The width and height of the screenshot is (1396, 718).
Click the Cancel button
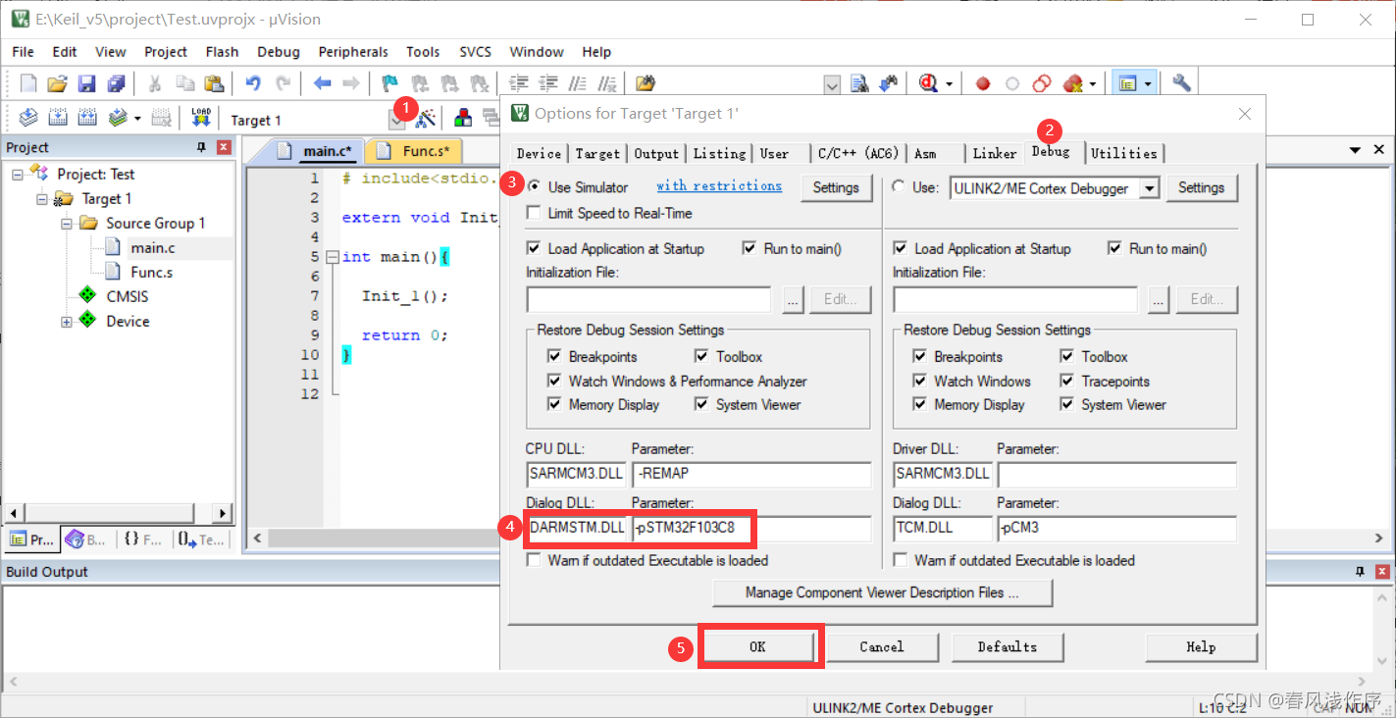(x=882, y=647)
